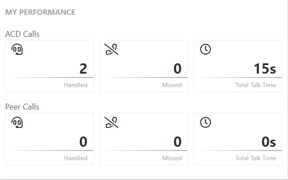Click the Peer Calls section title
This screenshot has height=180, width=288.
tap(22, 107)
